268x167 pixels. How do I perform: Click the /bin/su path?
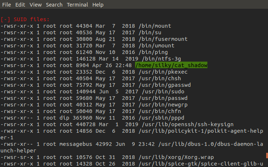[150, 32]
